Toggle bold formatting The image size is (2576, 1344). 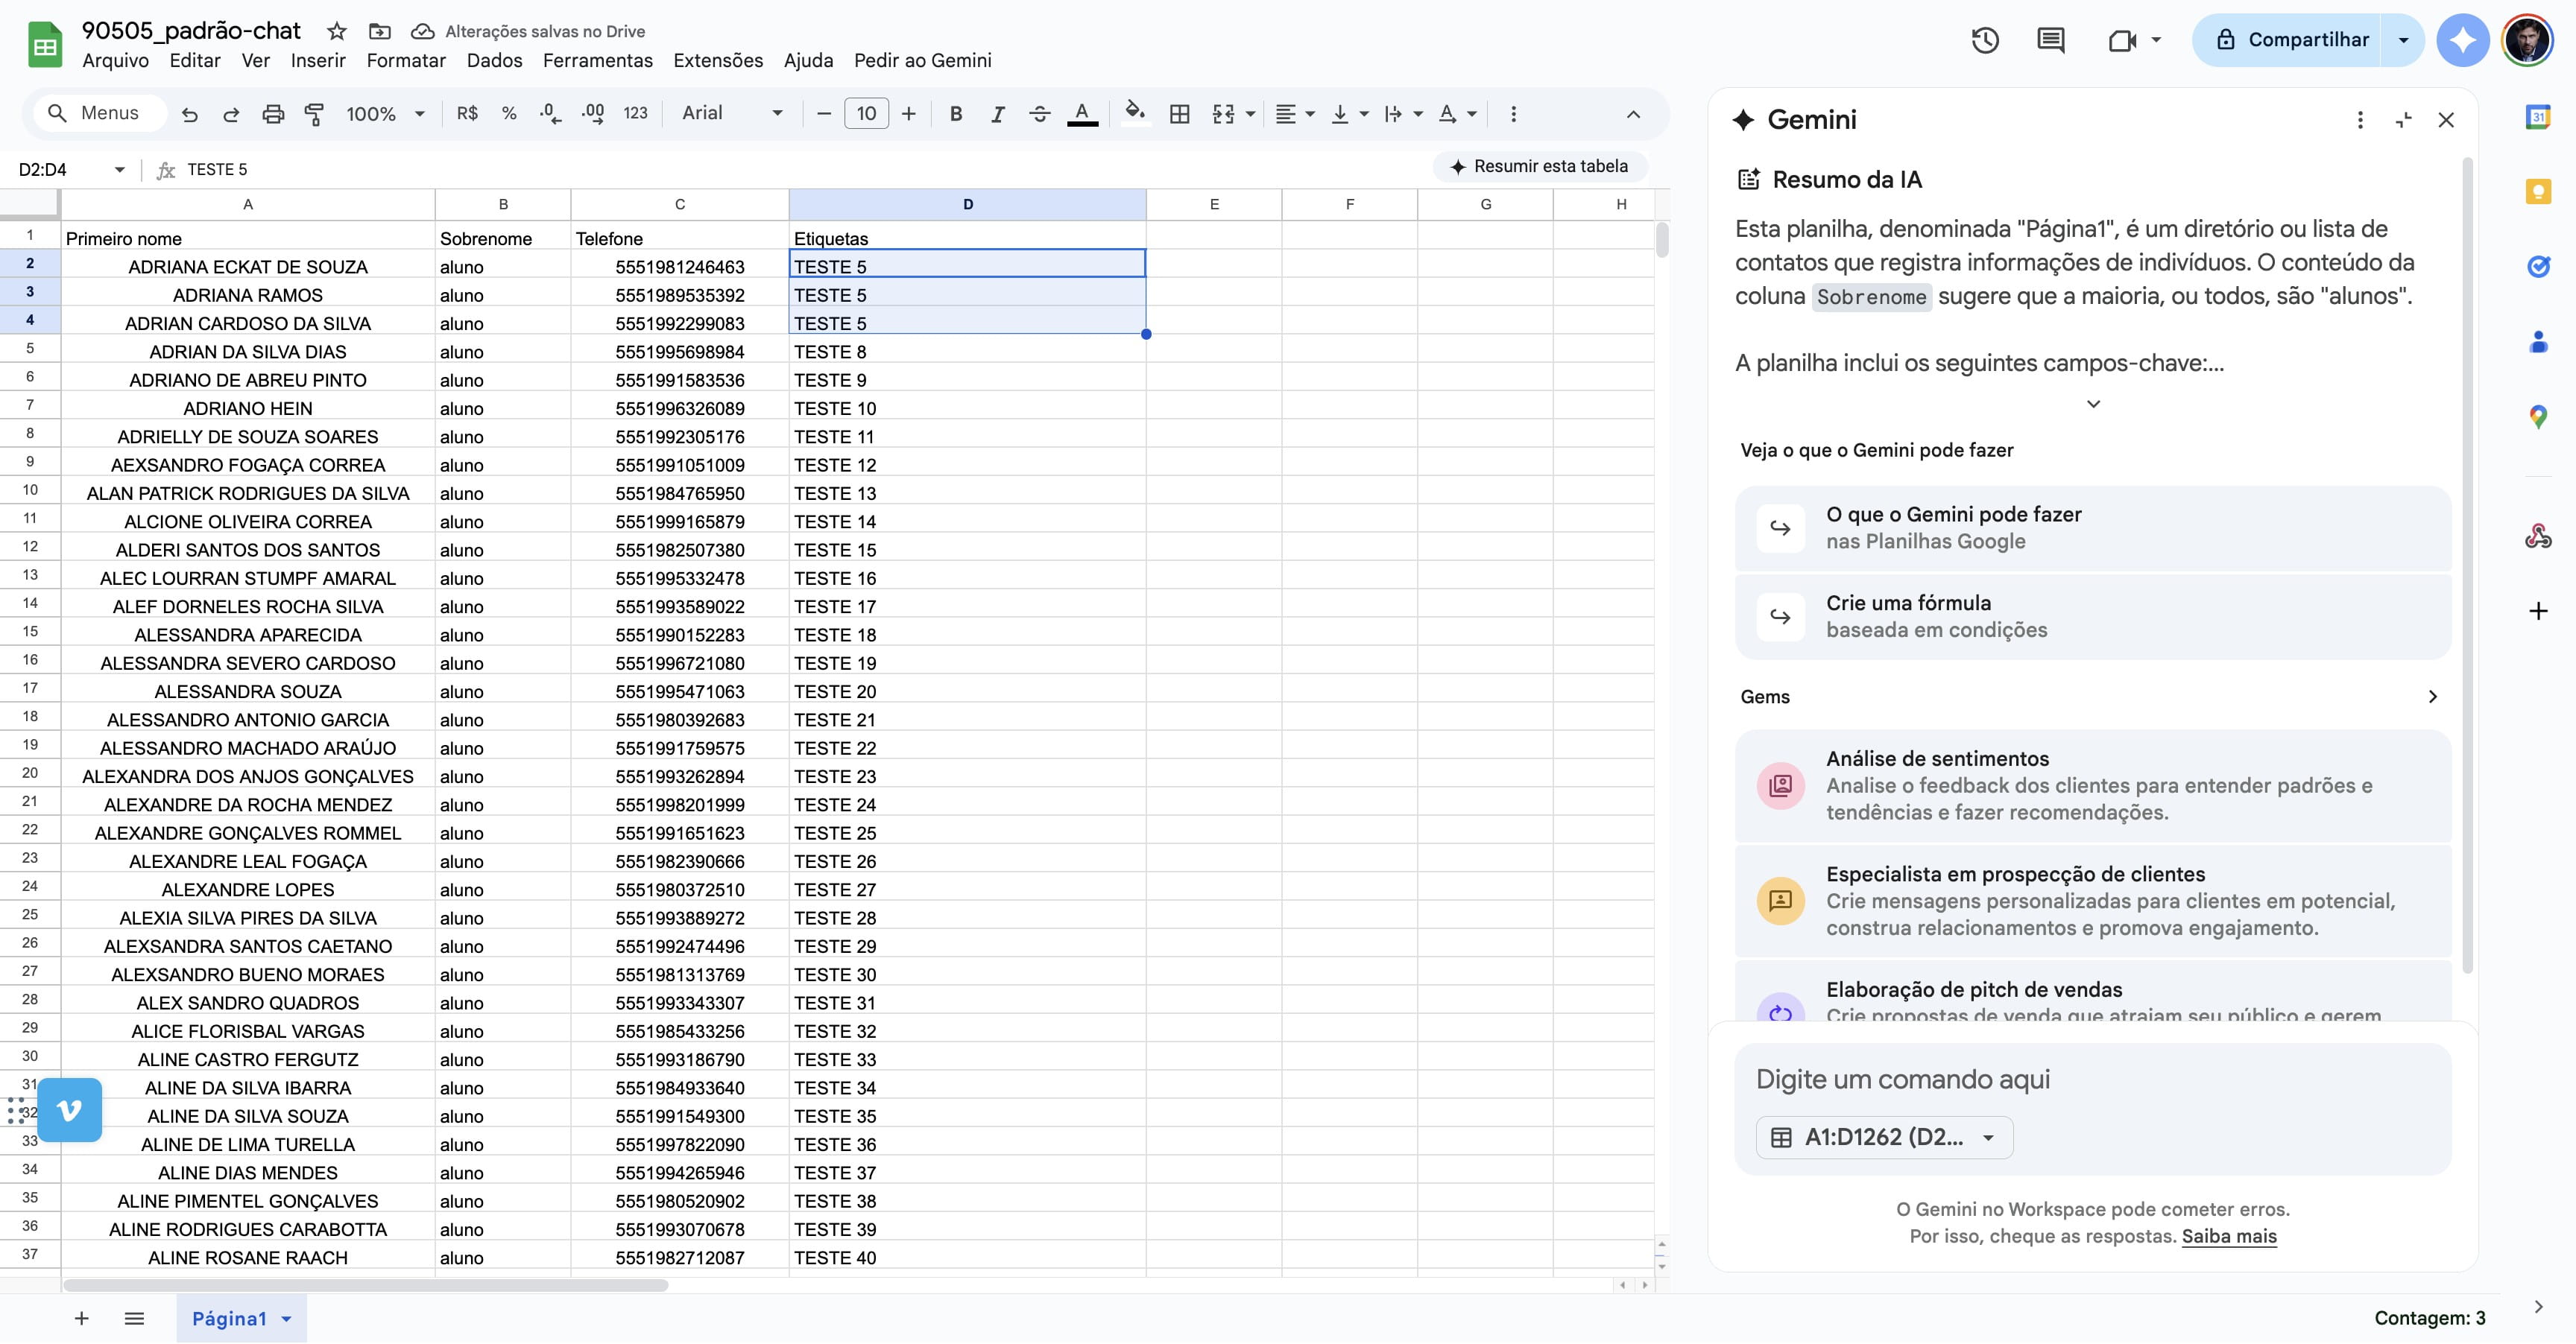click(956, 114)
